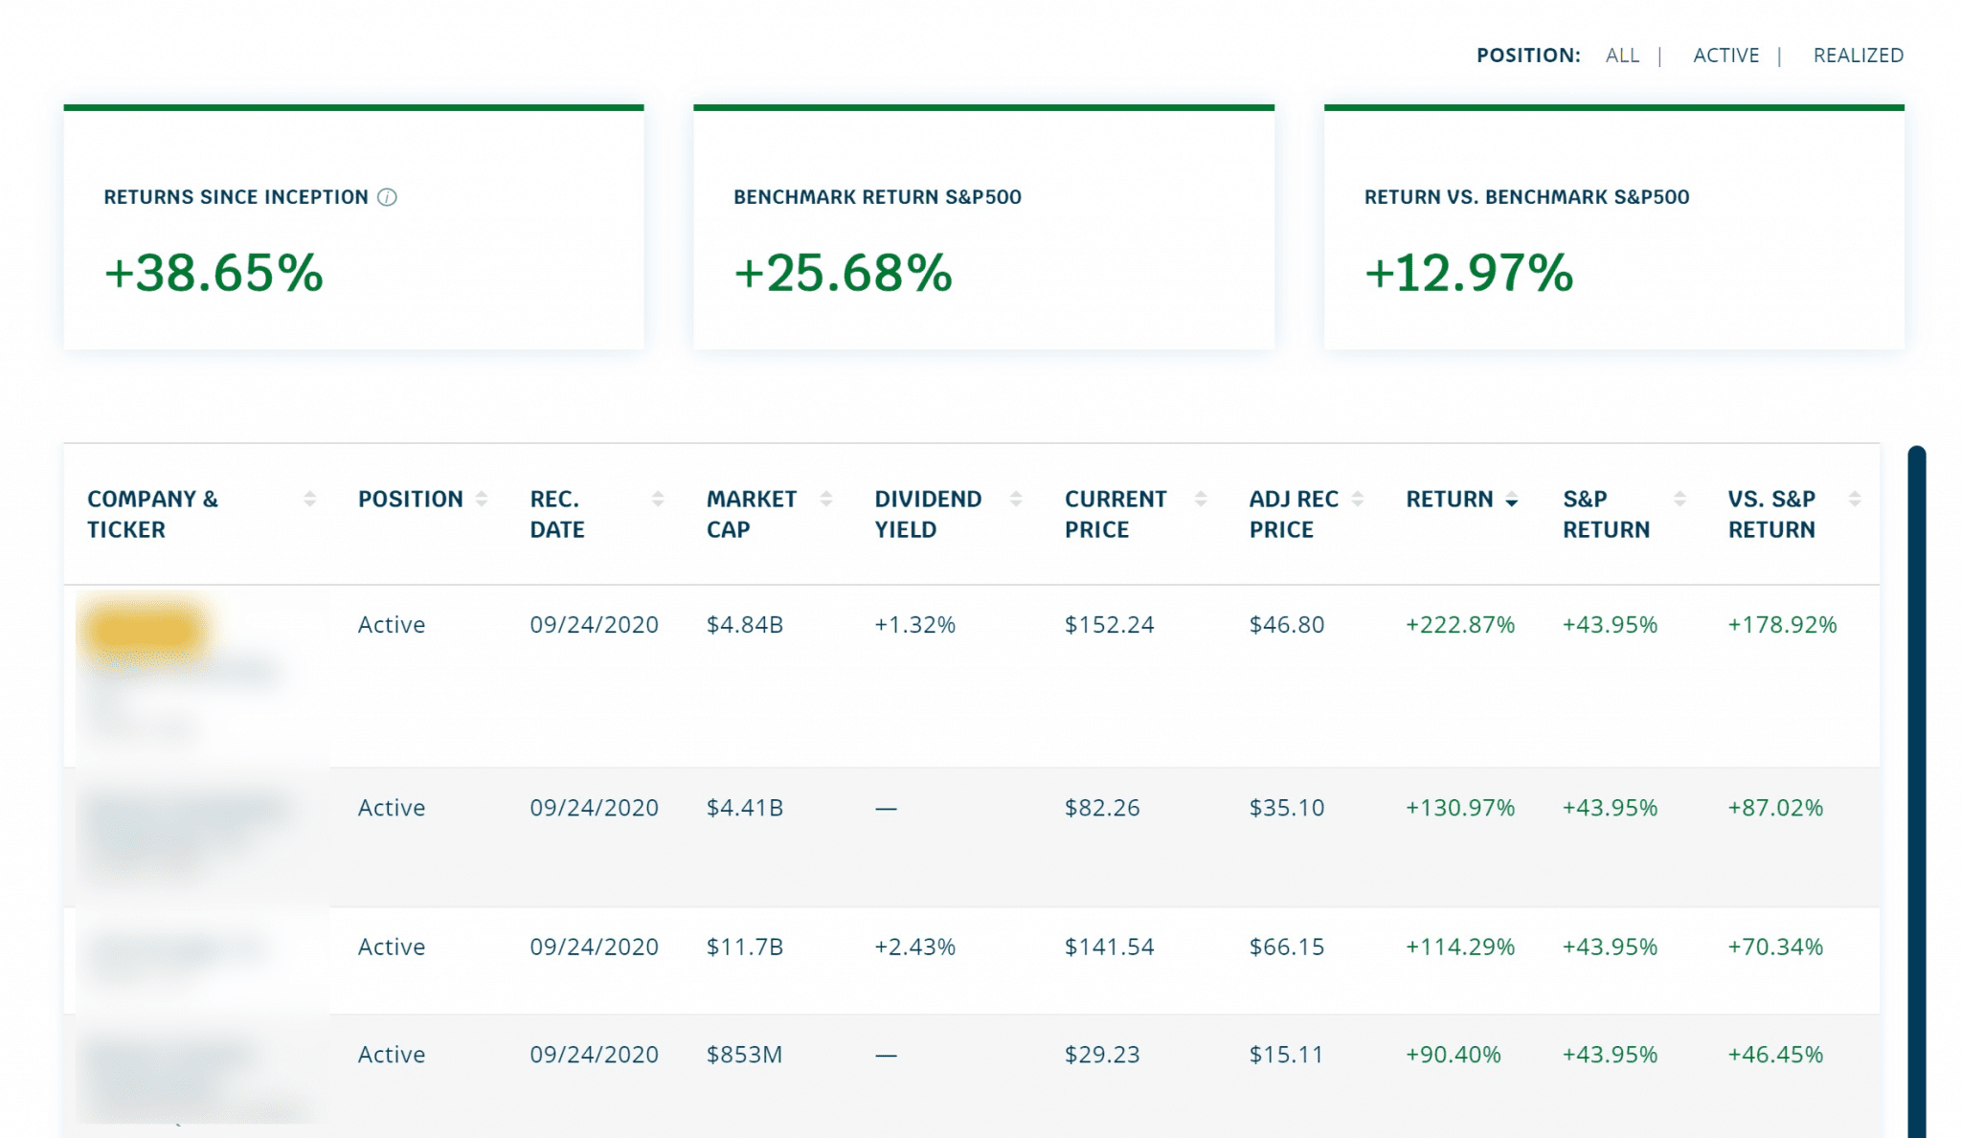Click the sort icon on Company & Ticker column
1961x1138 pixels.
point(309,499)
